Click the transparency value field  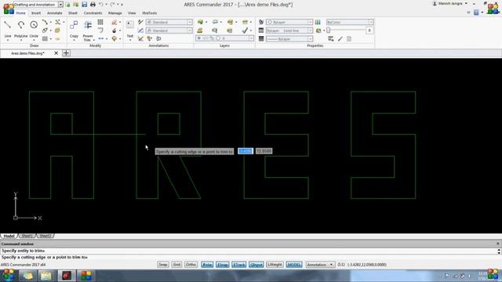point(369,31)
